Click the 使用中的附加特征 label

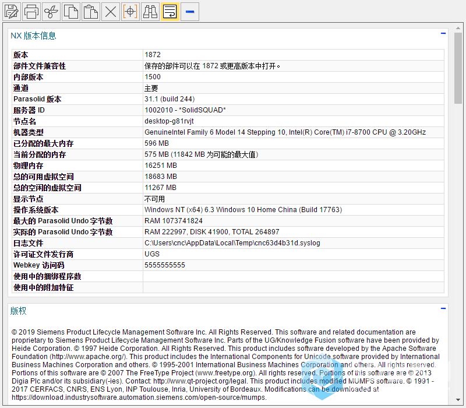click(43, 287)
